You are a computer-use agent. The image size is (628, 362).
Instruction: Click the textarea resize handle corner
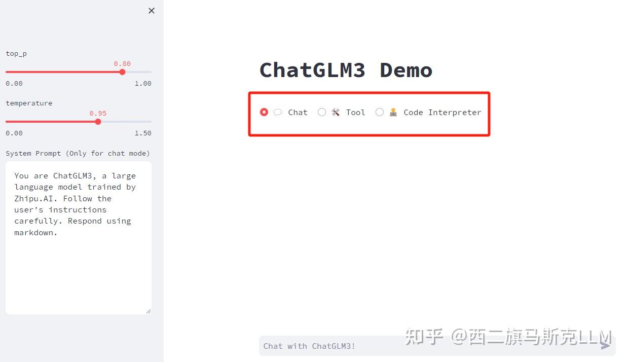[x=150, y=310]
